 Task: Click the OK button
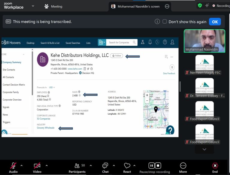[x=215, y=22]
